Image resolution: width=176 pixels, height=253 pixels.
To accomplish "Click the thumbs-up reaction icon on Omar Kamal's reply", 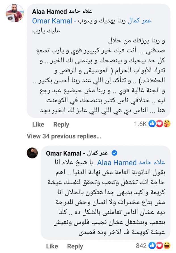I will tap(152, 246).
